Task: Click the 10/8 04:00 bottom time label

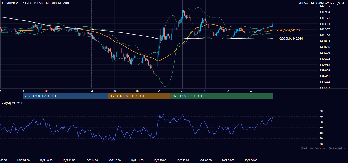Action: pos(251,161)
